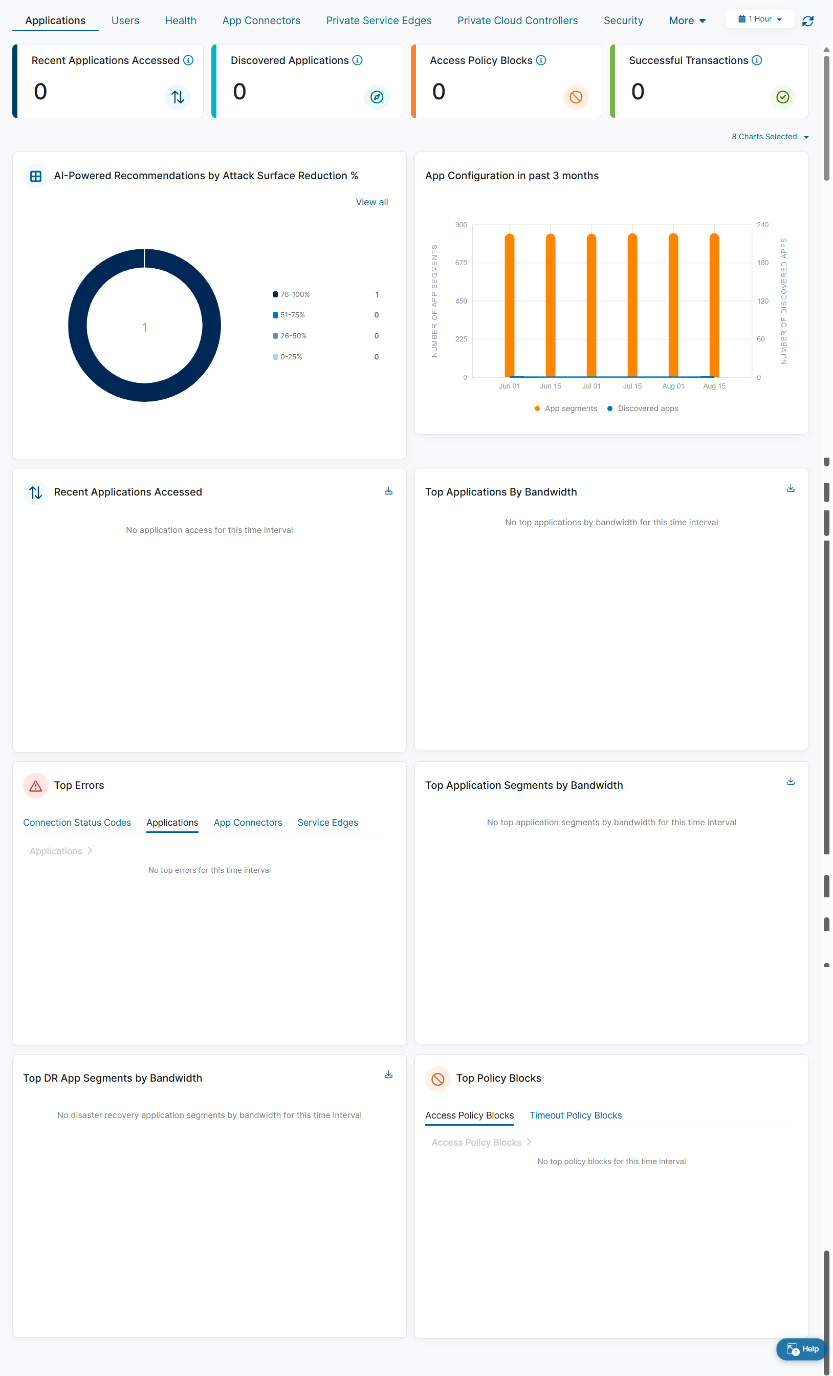Open the 1 Hour time range dropdown
Screen dimensions: 833x1376
point(759,19)
